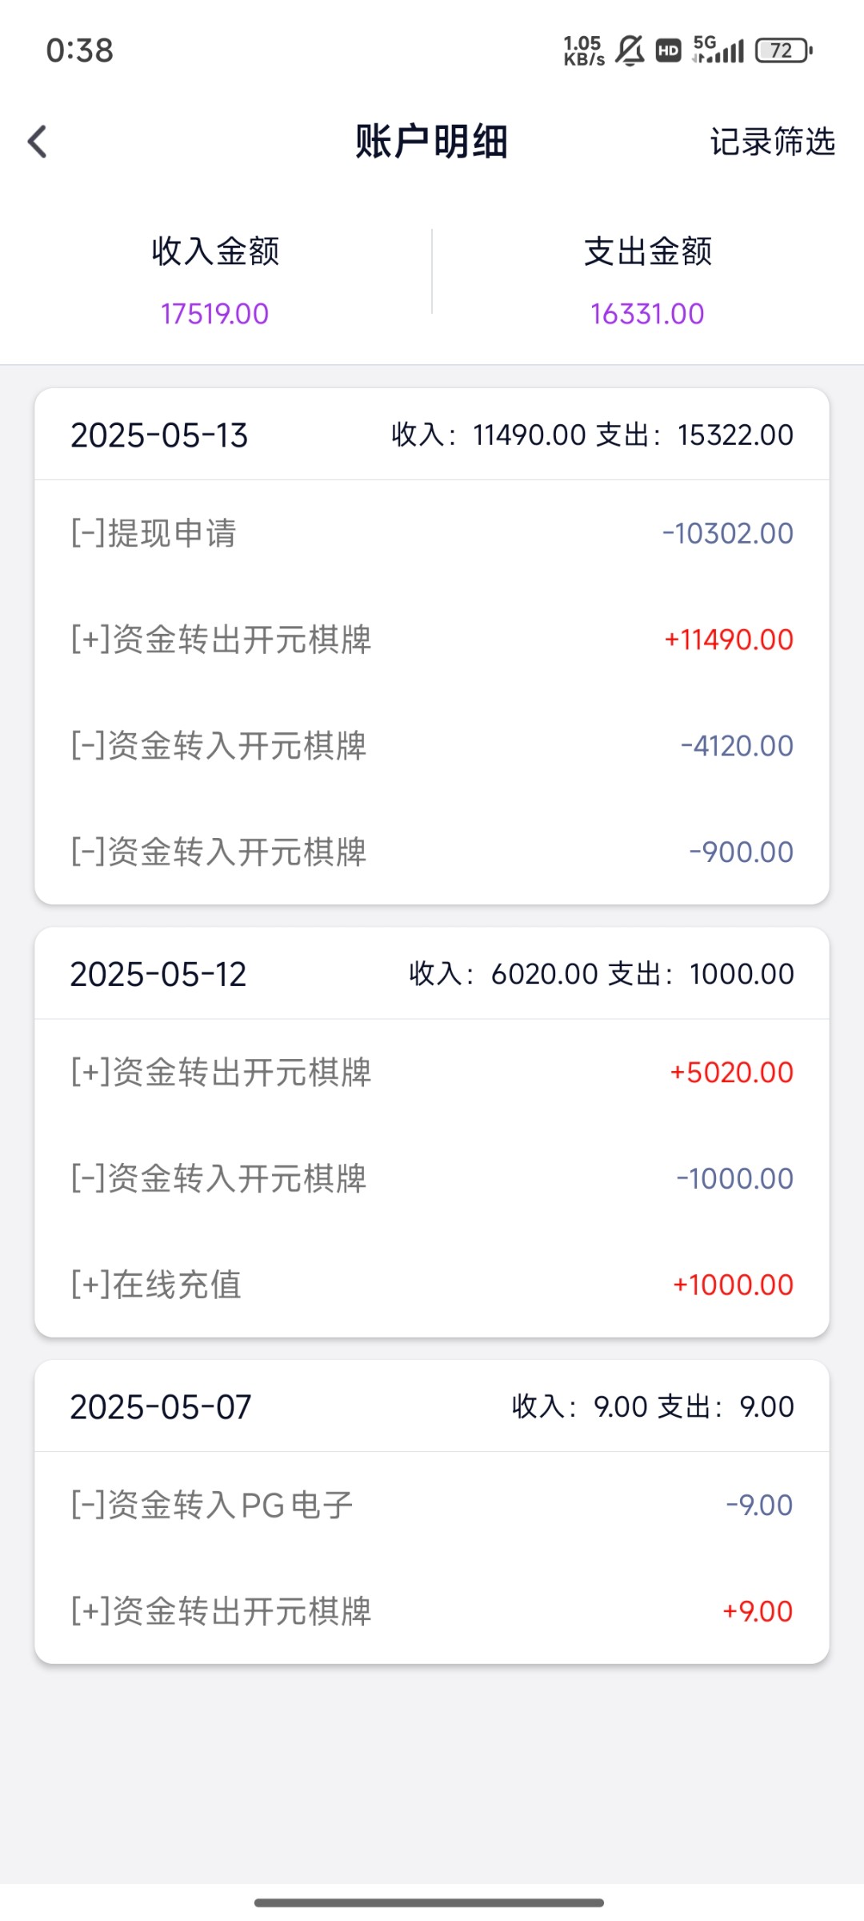Tap the 2025-05-12 date header

click(158, 974)
